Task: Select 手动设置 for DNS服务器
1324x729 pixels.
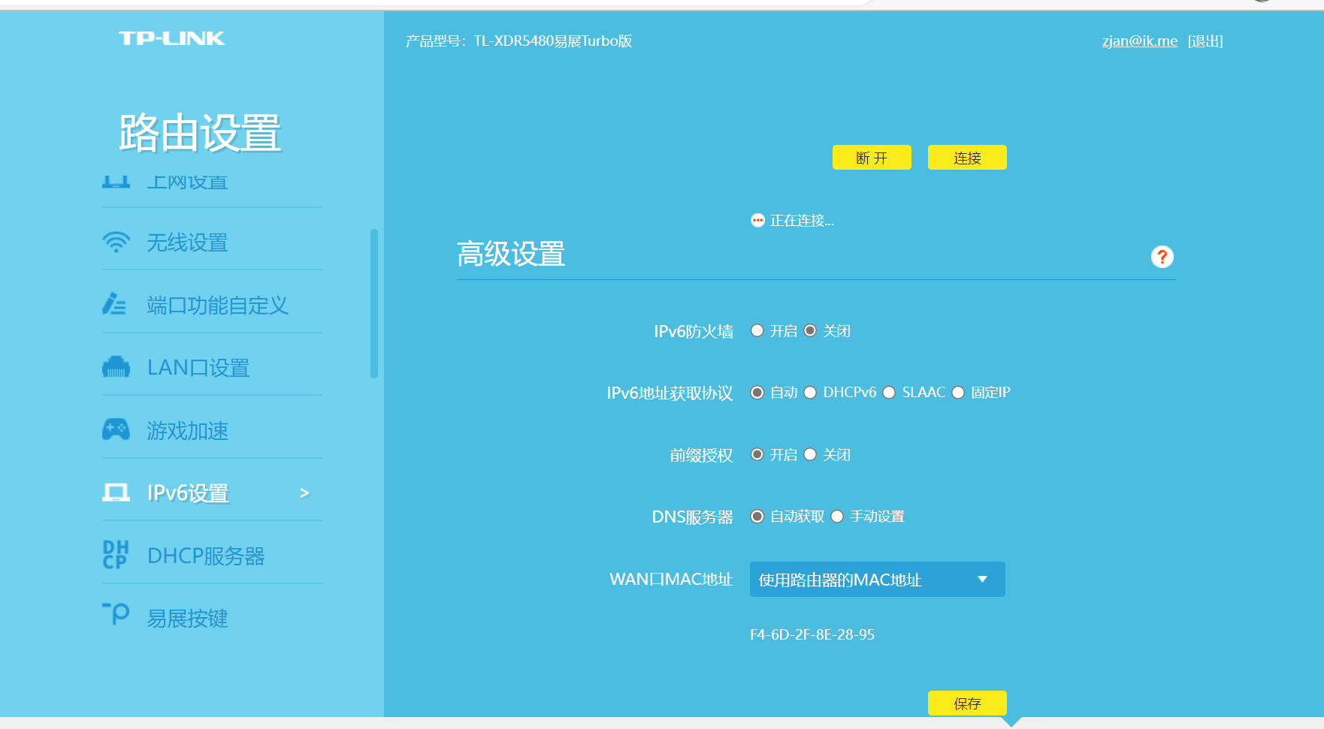Action: pos(837,517)
